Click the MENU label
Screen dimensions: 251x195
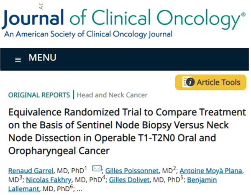(43, 57)
